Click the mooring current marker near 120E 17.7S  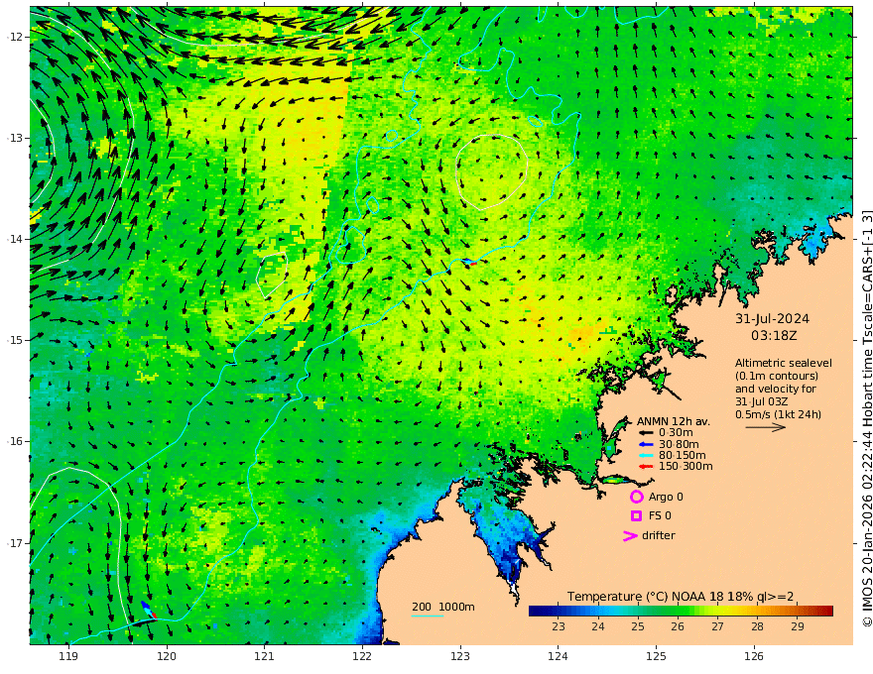pos(149,610)
